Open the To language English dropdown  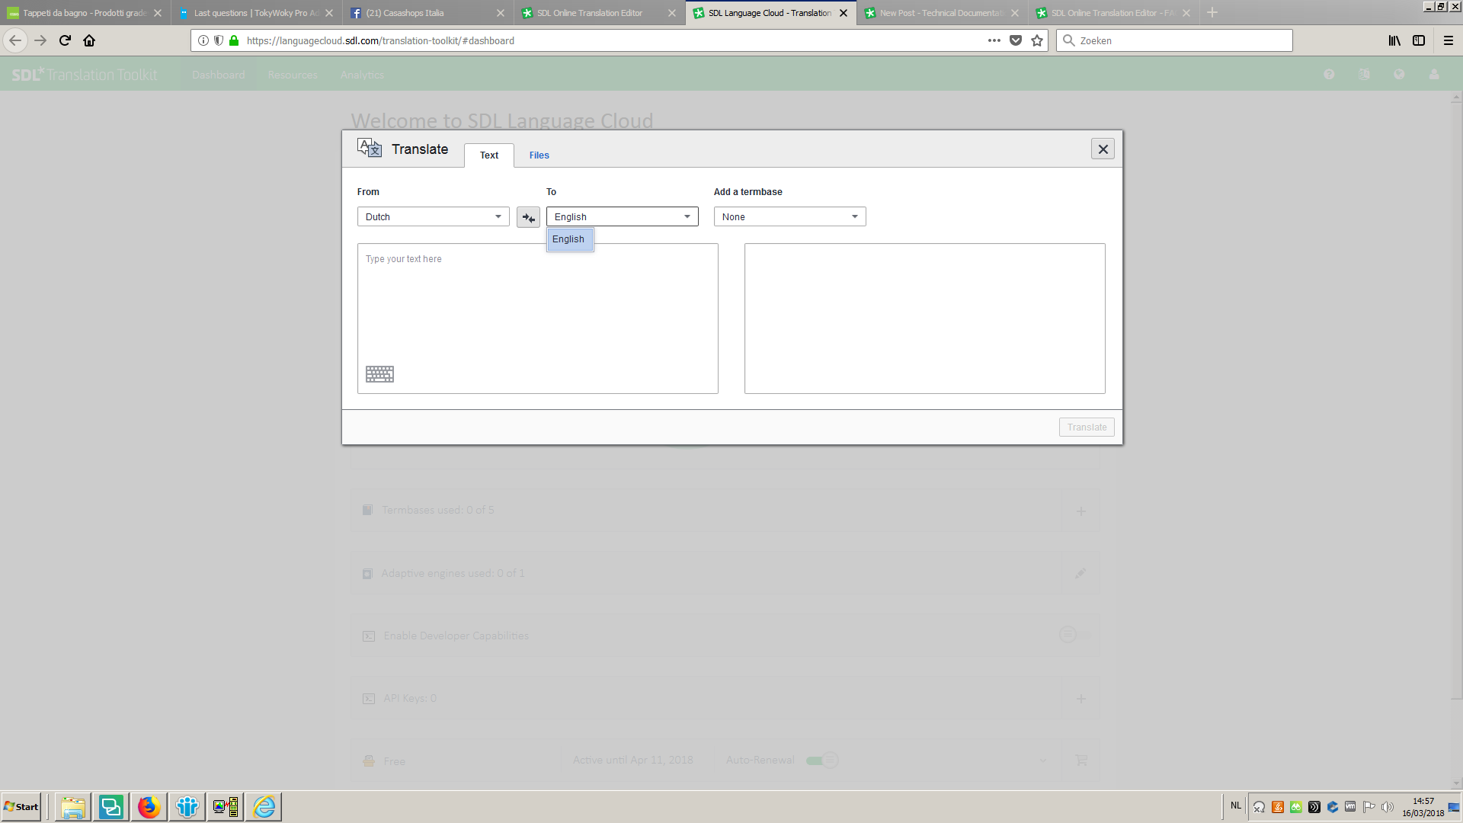[x=622, y=217]
